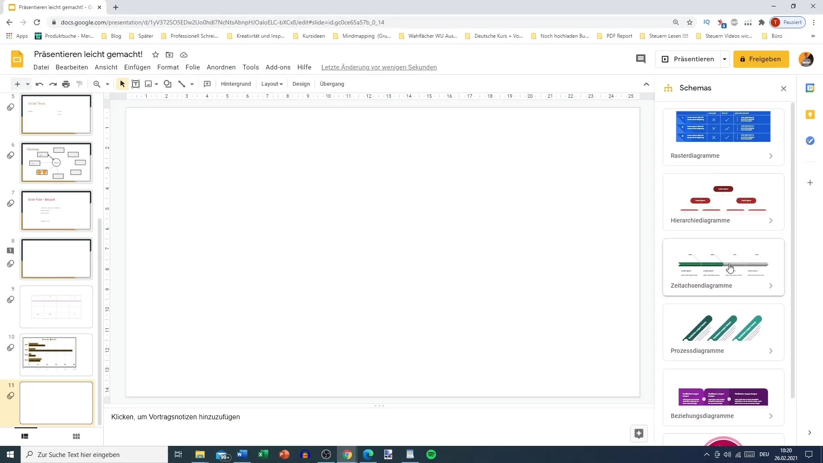Select the bar chart slide 10 thumbnail
The image size is (823, 463).
[56, 355]
